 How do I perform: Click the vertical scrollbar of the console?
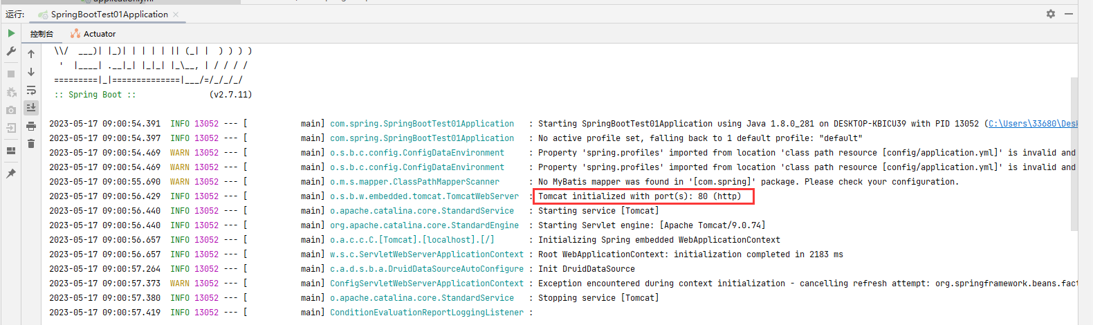coord(1074,154)
